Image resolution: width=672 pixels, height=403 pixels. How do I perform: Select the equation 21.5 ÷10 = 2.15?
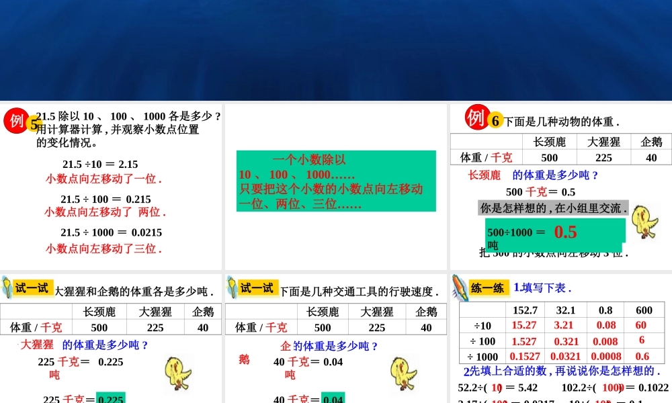[x=100, y=165]
